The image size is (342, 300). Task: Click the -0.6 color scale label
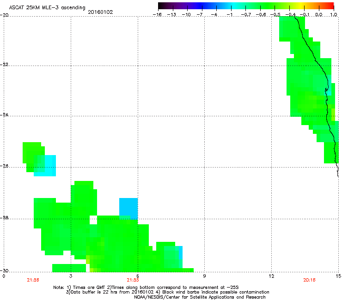261,15
